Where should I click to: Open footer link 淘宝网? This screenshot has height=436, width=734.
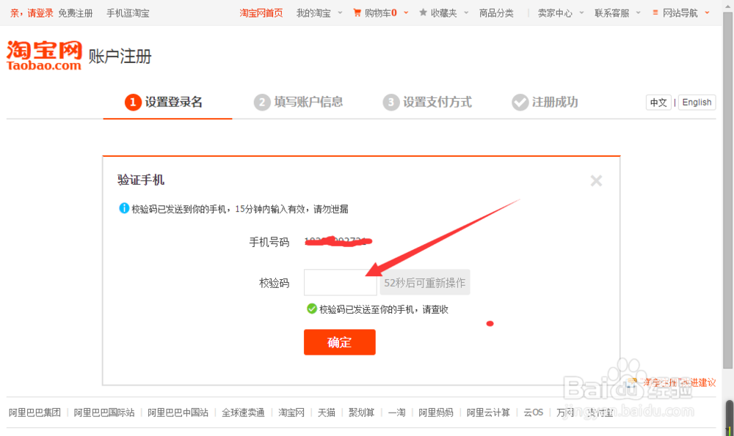pyautogui.click(x=291, y=412)
